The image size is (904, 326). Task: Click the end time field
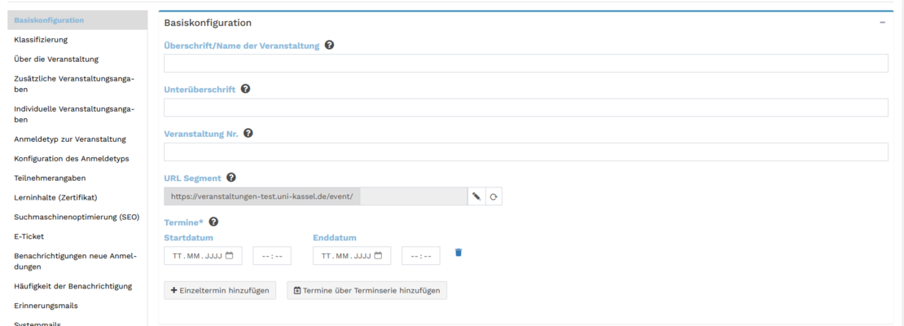[x=421, y=256]
